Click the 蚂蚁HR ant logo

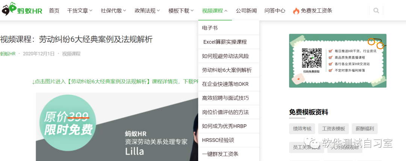click(22, 9)
